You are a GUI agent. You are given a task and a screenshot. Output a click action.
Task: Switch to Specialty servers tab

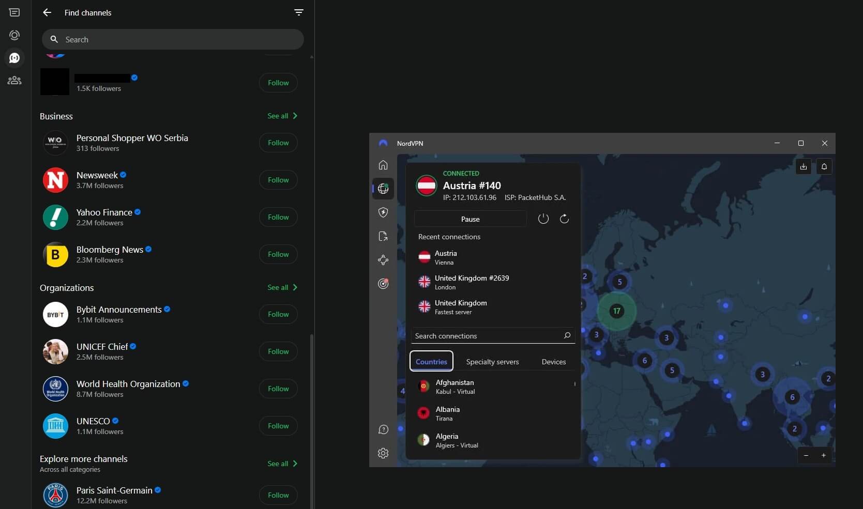click(492, 362)
